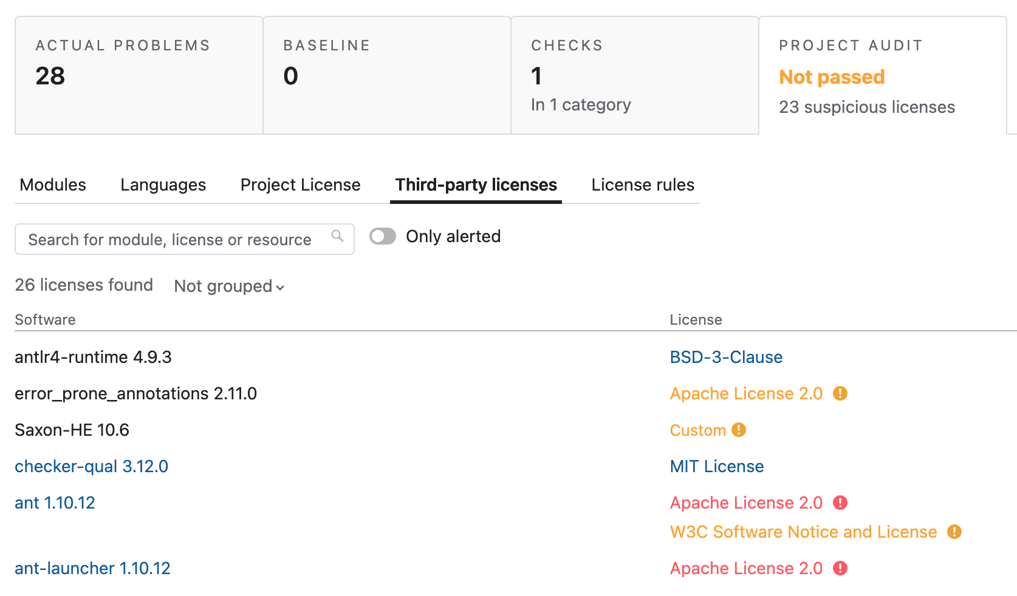This screenshot has width=1017, height=596.
Task: Open the checker-qual 3.12.0 link
Action: tap(91, 466)
